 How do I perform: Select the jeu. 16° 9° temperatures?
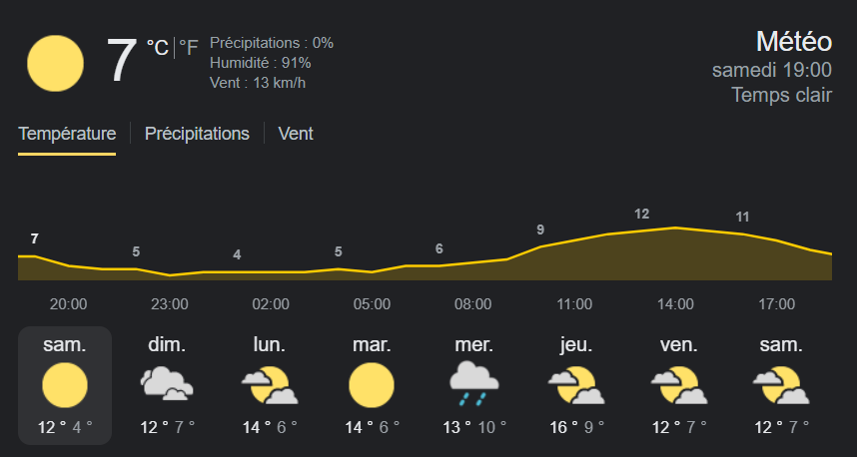click(x=574, y=427)
